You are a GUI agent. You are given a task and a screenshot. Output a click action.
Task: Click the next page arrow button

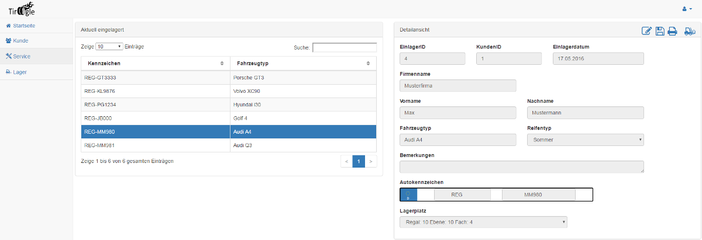pyautogui.click(x=371, y=161)
